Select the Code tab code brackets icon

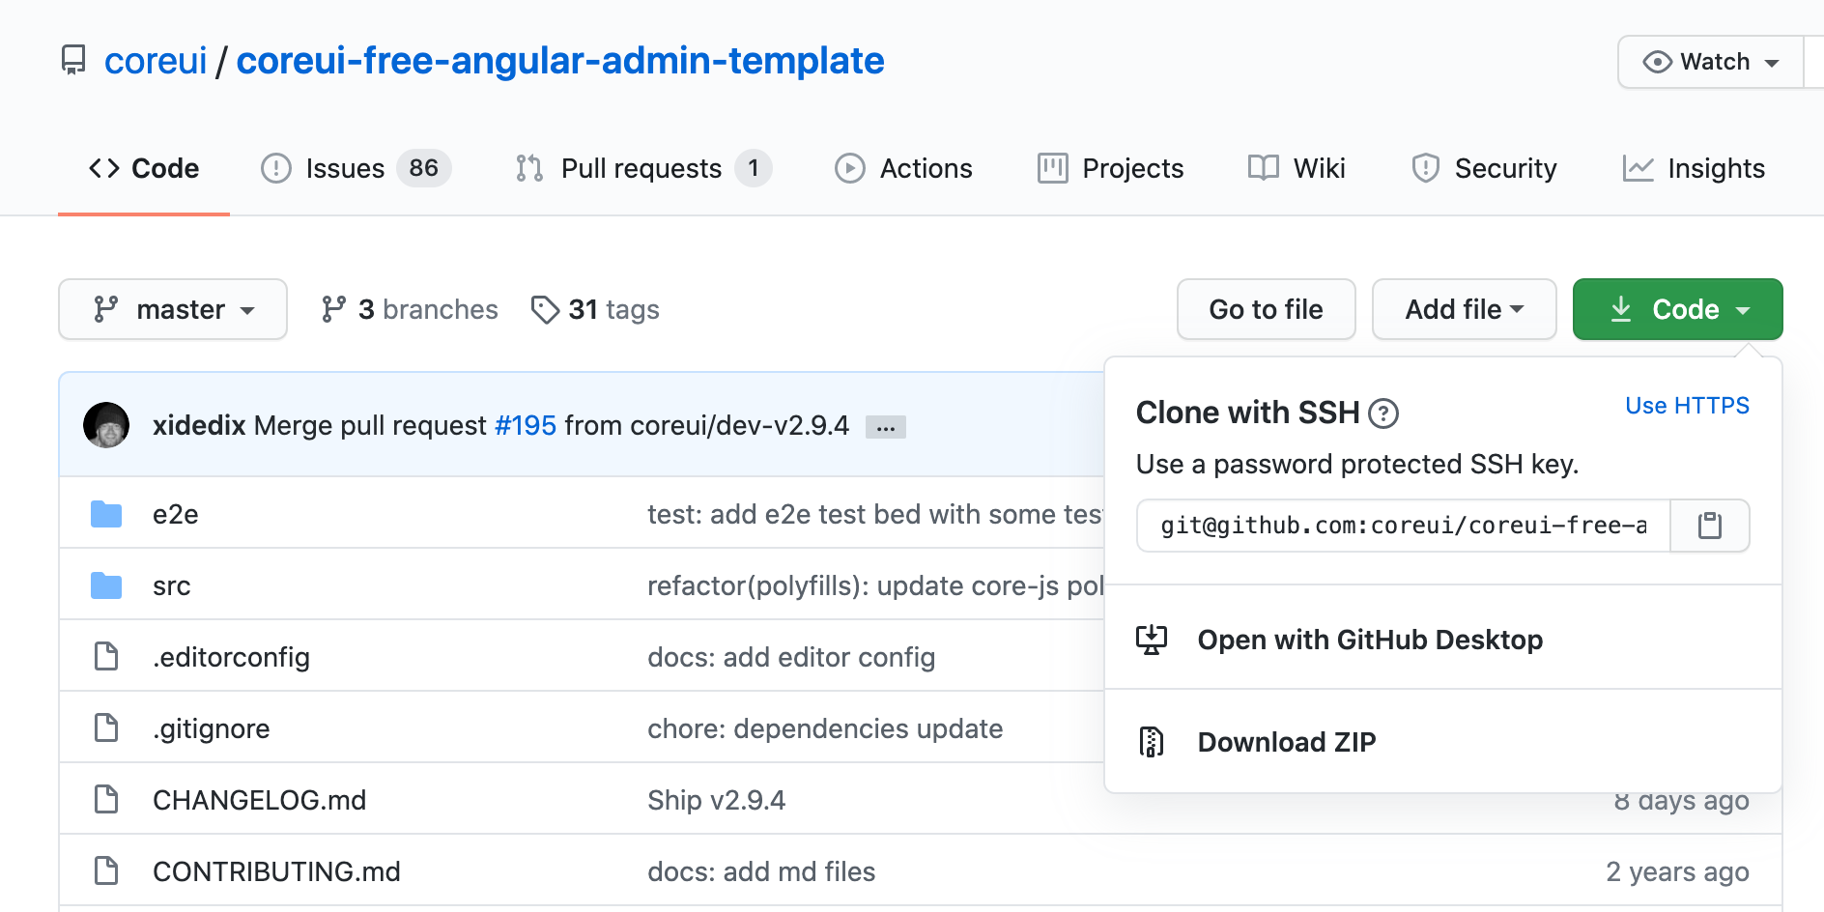pyautogui.click(x=105, y=167)
